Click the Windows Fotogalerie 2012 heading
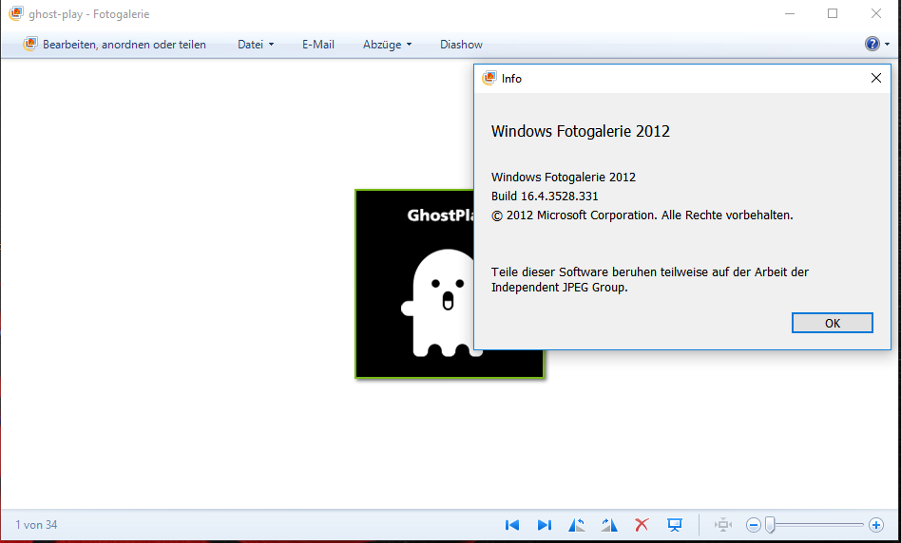901x543 pixels. pyautogui.click(x=581, y=131)
